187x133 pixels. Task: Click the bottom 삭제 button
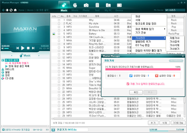pyautogui.click(x=165, y=123)
